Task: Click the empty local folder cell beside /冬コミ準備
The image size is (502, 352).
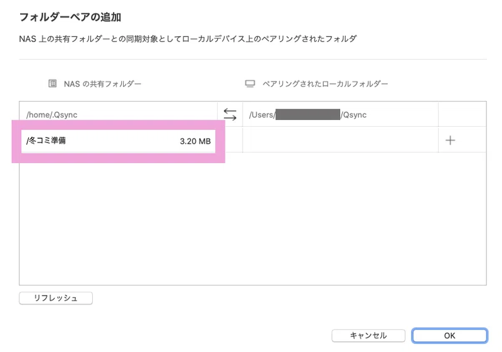Action: click(x=340, y=140)
